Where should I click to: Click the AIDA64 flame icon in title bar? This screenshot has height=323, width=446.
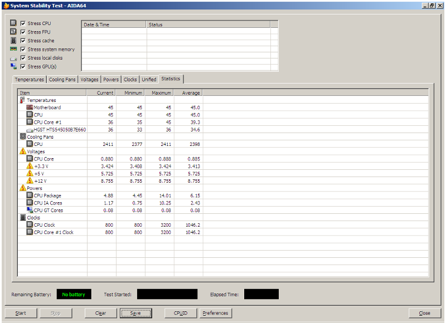point(6,6)
